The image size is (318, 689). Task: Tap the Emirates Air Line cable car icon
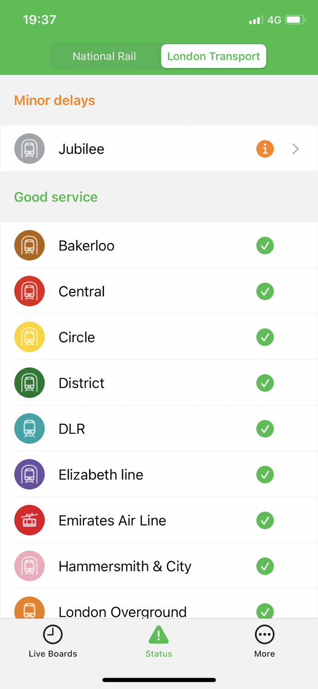coord(29,520)
